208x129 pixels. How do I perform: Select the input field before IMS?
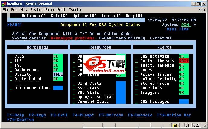[x=11, y=61]
